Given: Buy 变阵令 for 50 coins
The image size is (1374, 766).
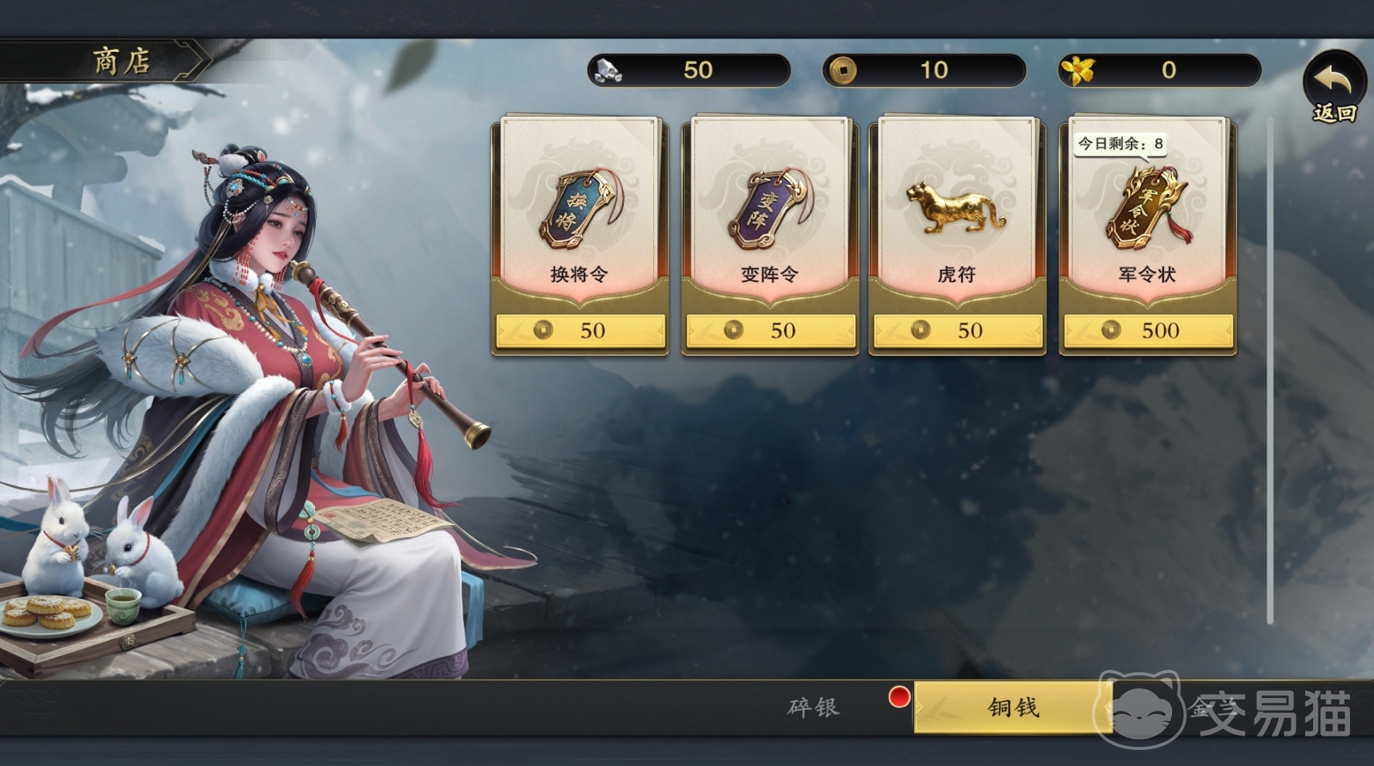Looking at the screenshot, I should click(x=770, y=330).
